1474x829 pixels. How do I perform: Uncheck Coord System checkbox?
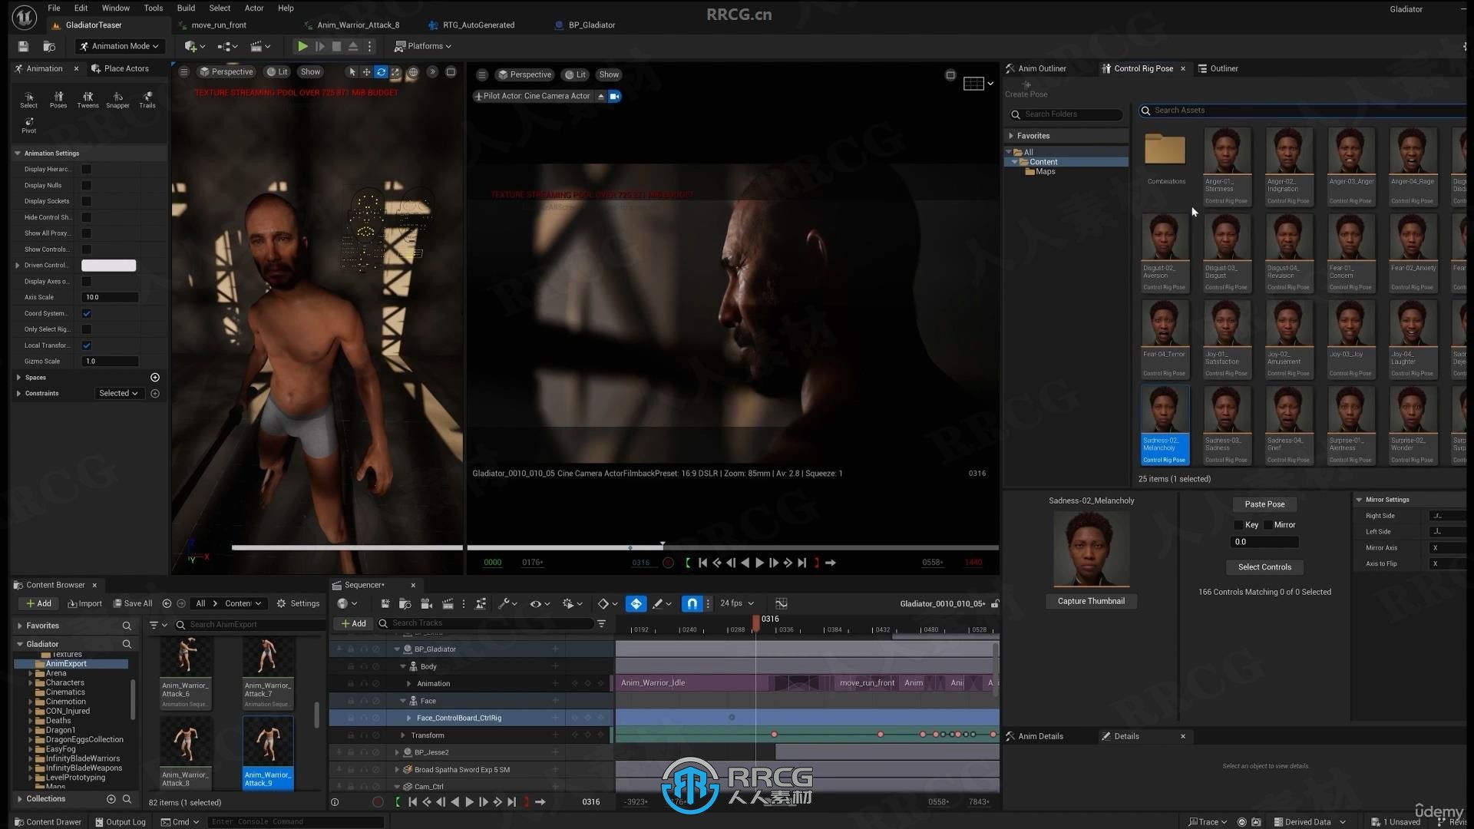point(87,313)
